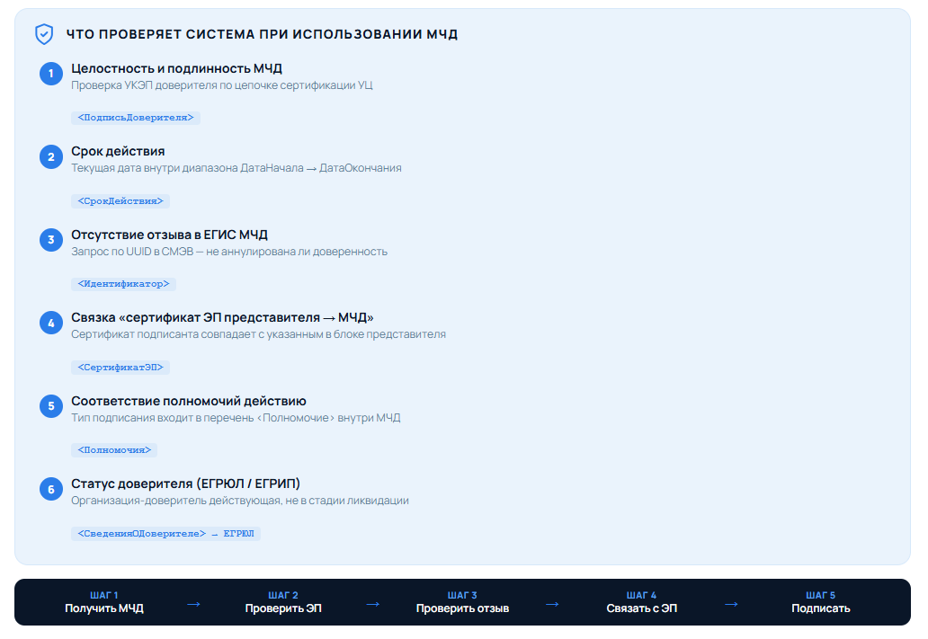
Task: Go to step Проверить отзыв
Action: [x=462, y=602]
